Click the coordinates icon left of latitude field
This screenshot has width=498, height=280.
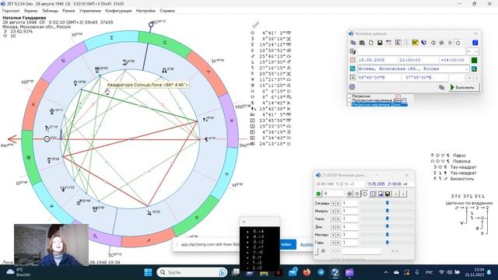point(352,78)
